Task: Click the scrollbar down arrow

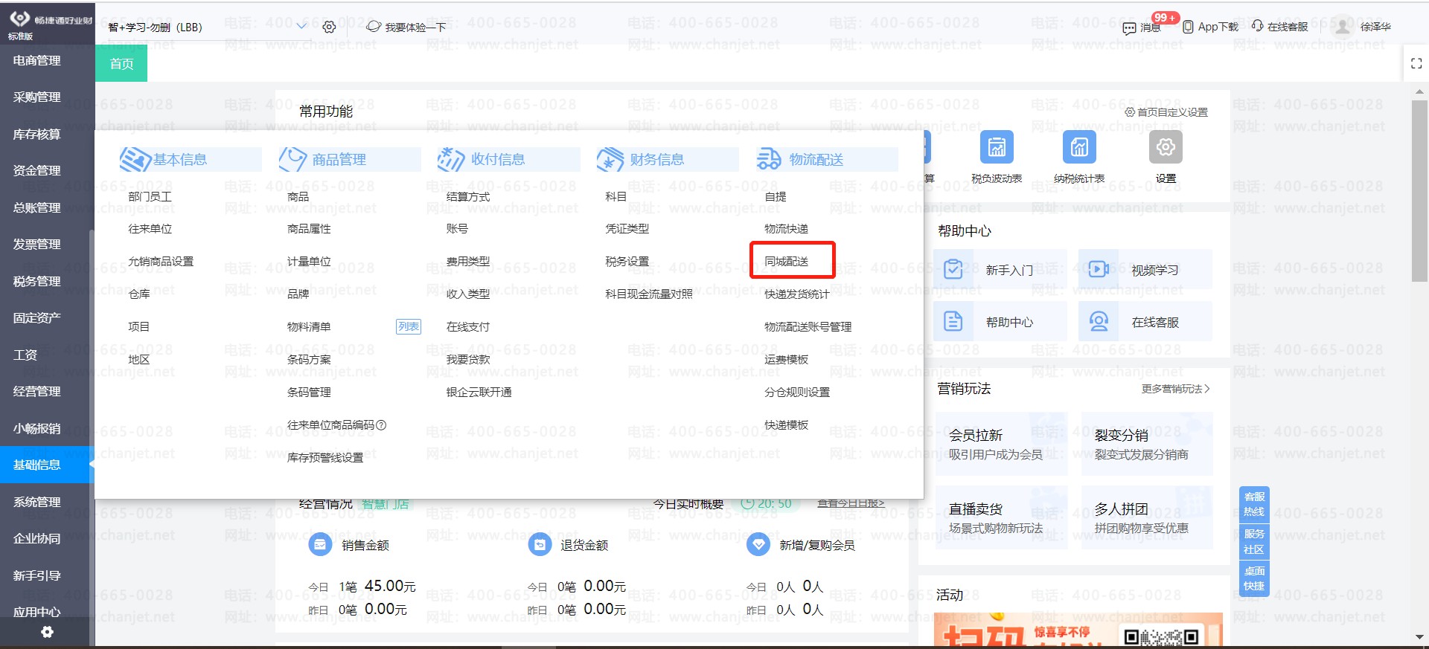Action: point(1419,637)
